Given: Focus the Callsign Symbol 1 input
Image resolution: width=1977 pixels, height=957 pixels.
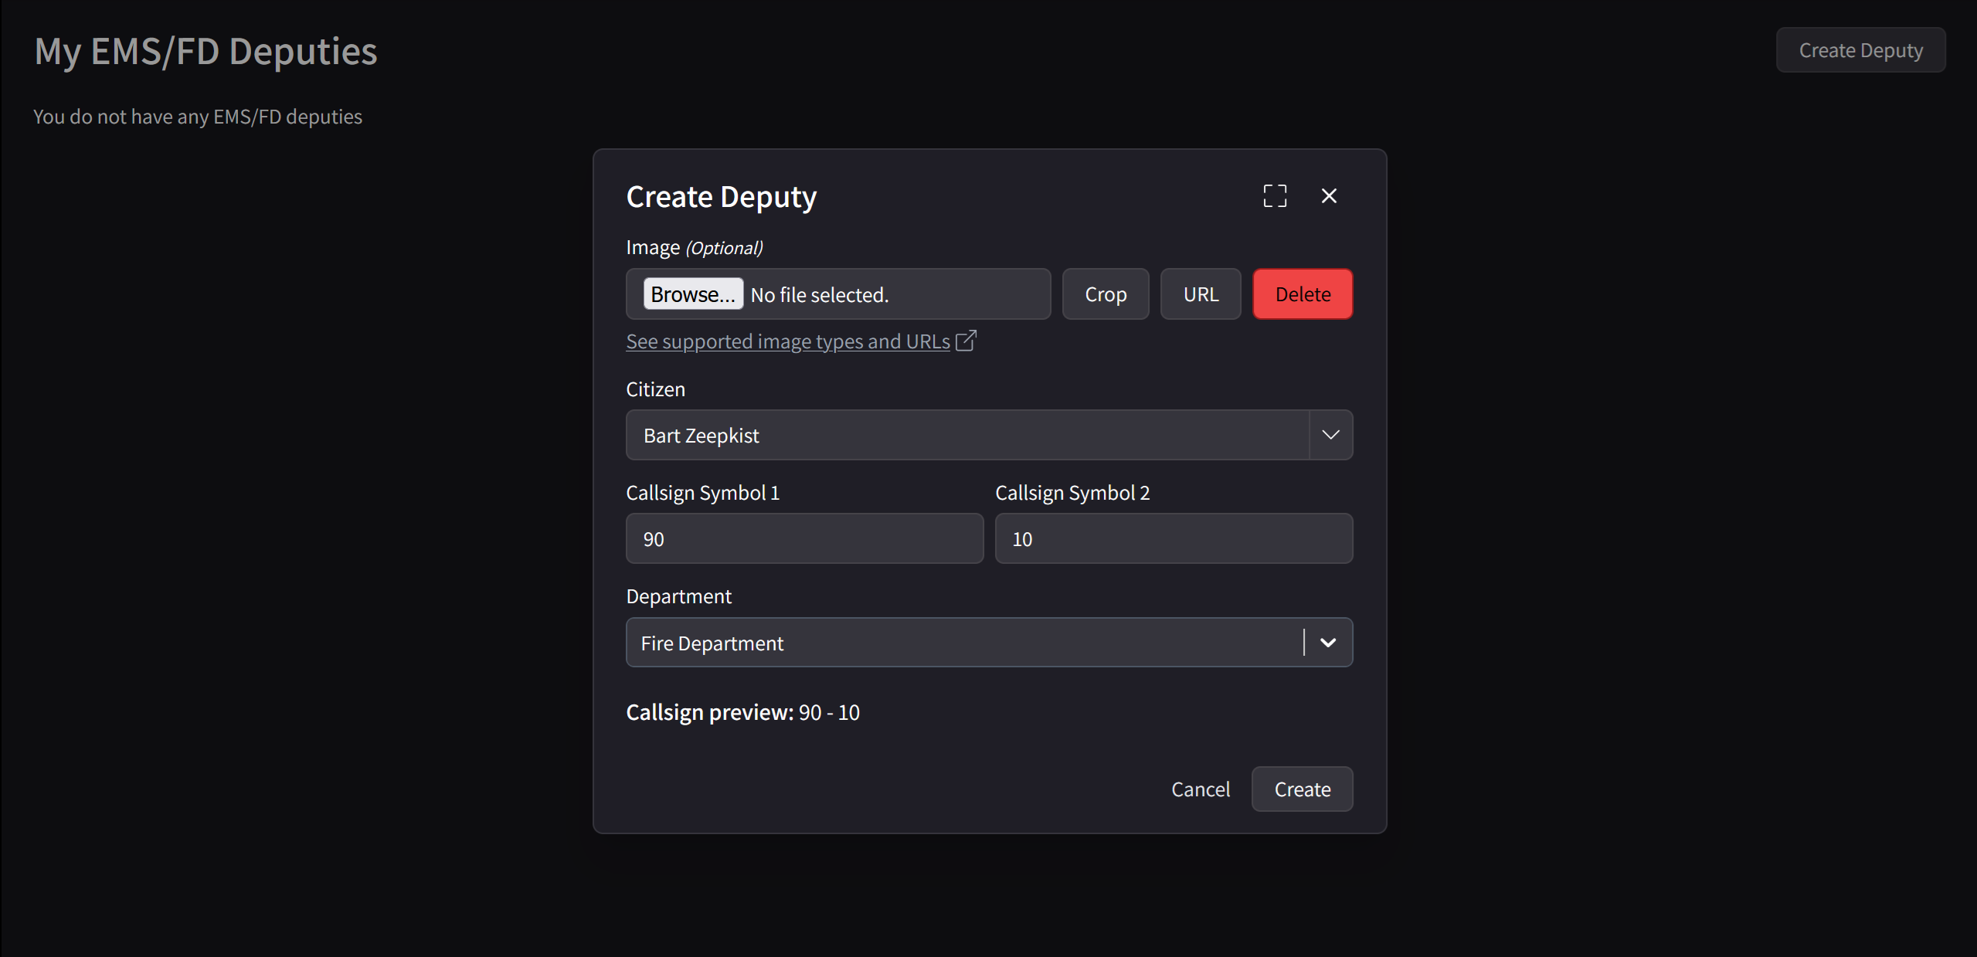Looking at the screenshot, I should [x=804, y=538].
